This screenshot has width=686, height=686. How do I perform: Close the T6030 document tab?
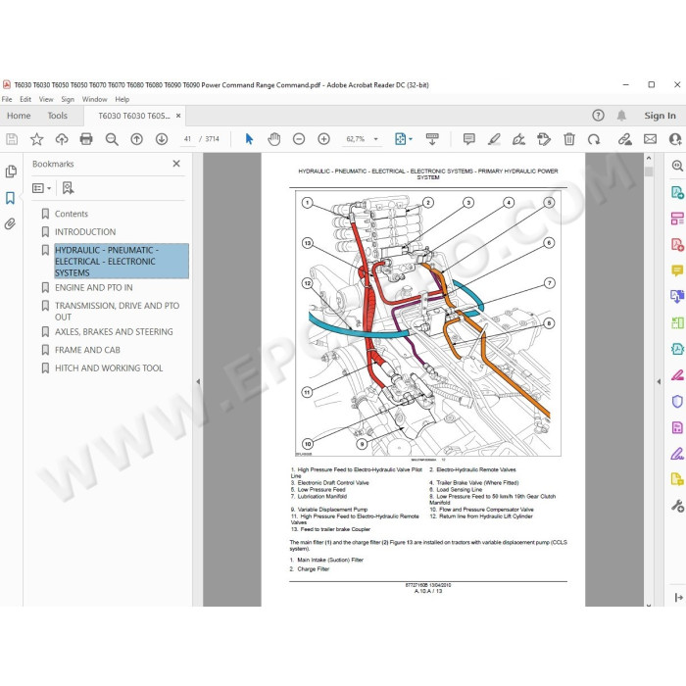[x=178, y=116]
